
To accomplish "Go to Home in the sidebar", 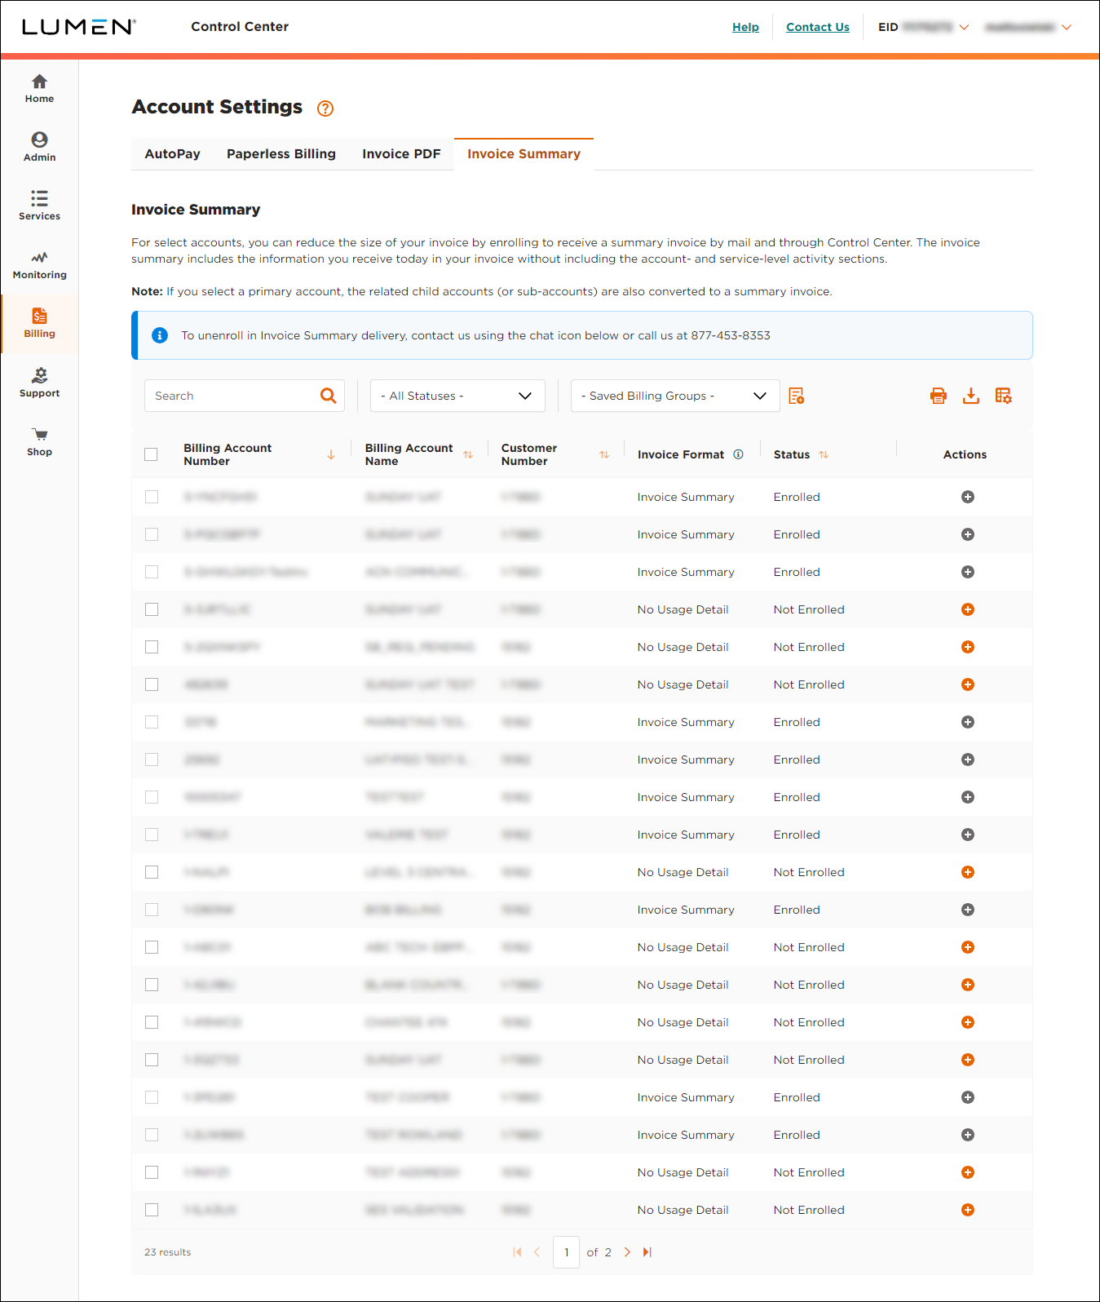I will [39, 89].
